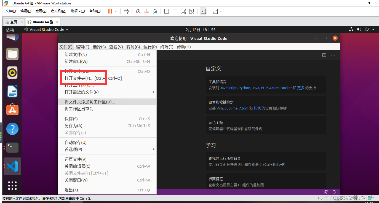The width and height of the screenshot is (379, 203).
Task: Open dropdown arrow beside stretch display icon
Action: point(221,11)
